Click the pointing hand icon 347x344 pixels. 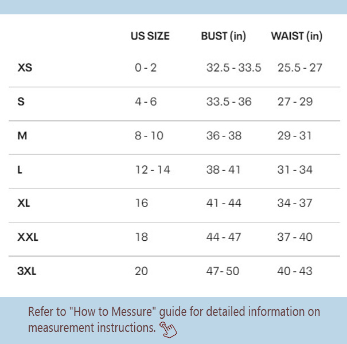point(168,329)
